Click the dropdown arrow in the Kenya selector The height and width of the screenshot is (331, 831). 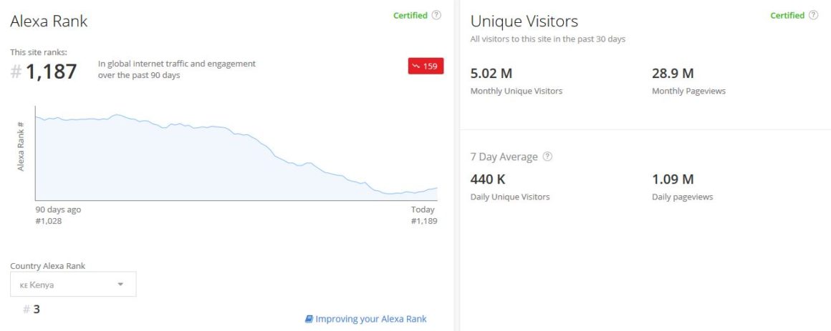click(120, 285)
